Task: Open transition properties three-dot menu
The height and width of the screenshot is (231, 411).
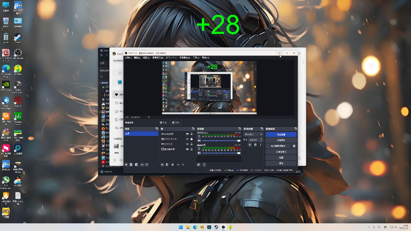Action: click(260, 145)
